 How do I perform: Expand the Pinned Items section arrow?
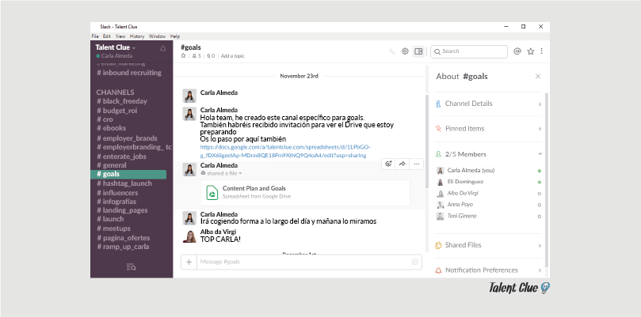coord(540,129)
